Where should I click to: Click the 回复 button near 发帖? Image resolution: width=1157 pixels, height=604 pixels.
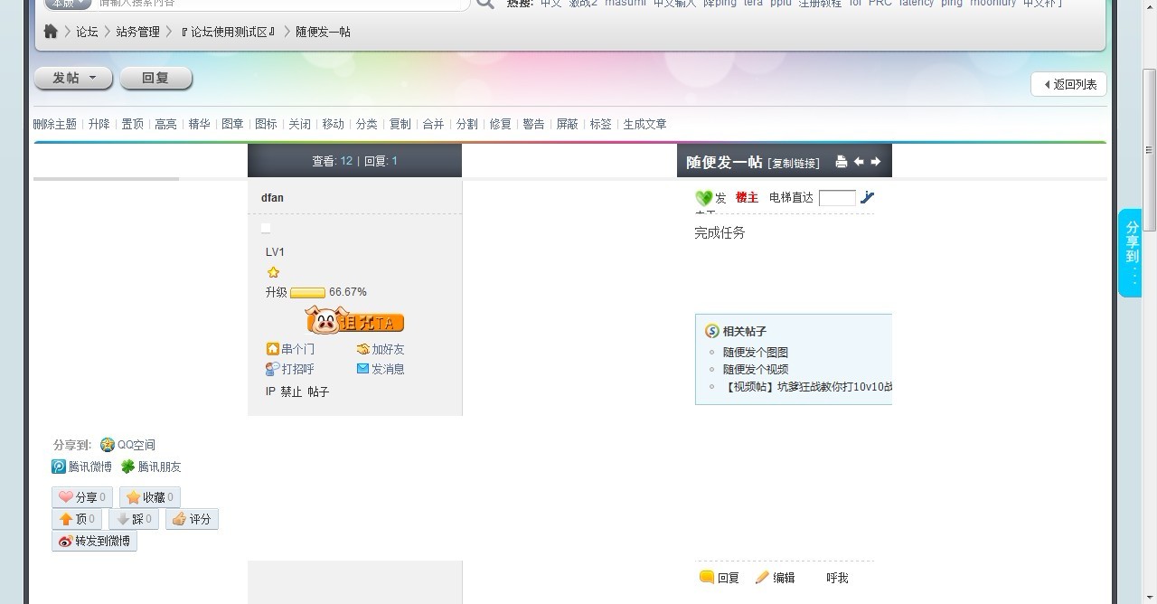[x=155, y=78]
